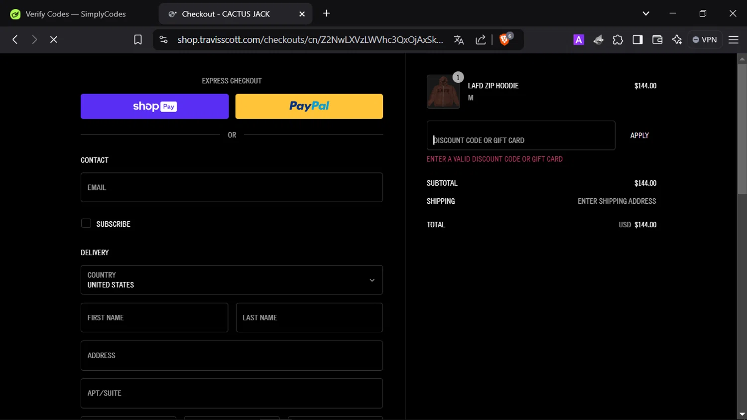This screenshot has height=420, width=747.
Task: Stop loading the page
Action: 54,39
